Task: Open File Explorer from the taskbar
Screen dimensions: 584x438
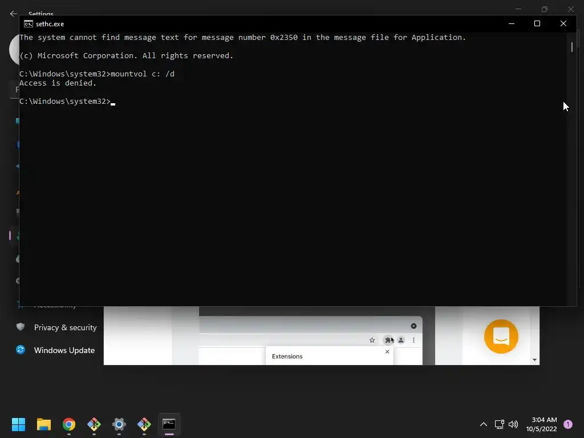Action: [x=43, y=424]
